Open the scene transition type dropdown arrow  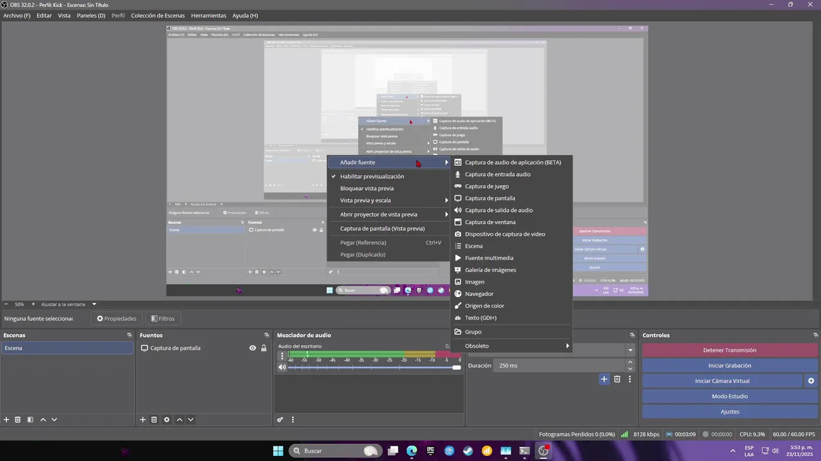pyautogui.click(x=631, y=350)
